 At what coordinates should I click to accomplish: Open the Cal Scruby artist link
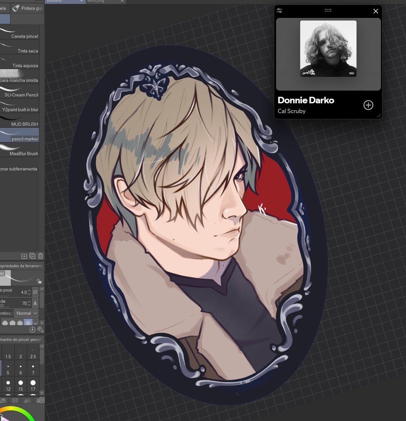(292, 111)
